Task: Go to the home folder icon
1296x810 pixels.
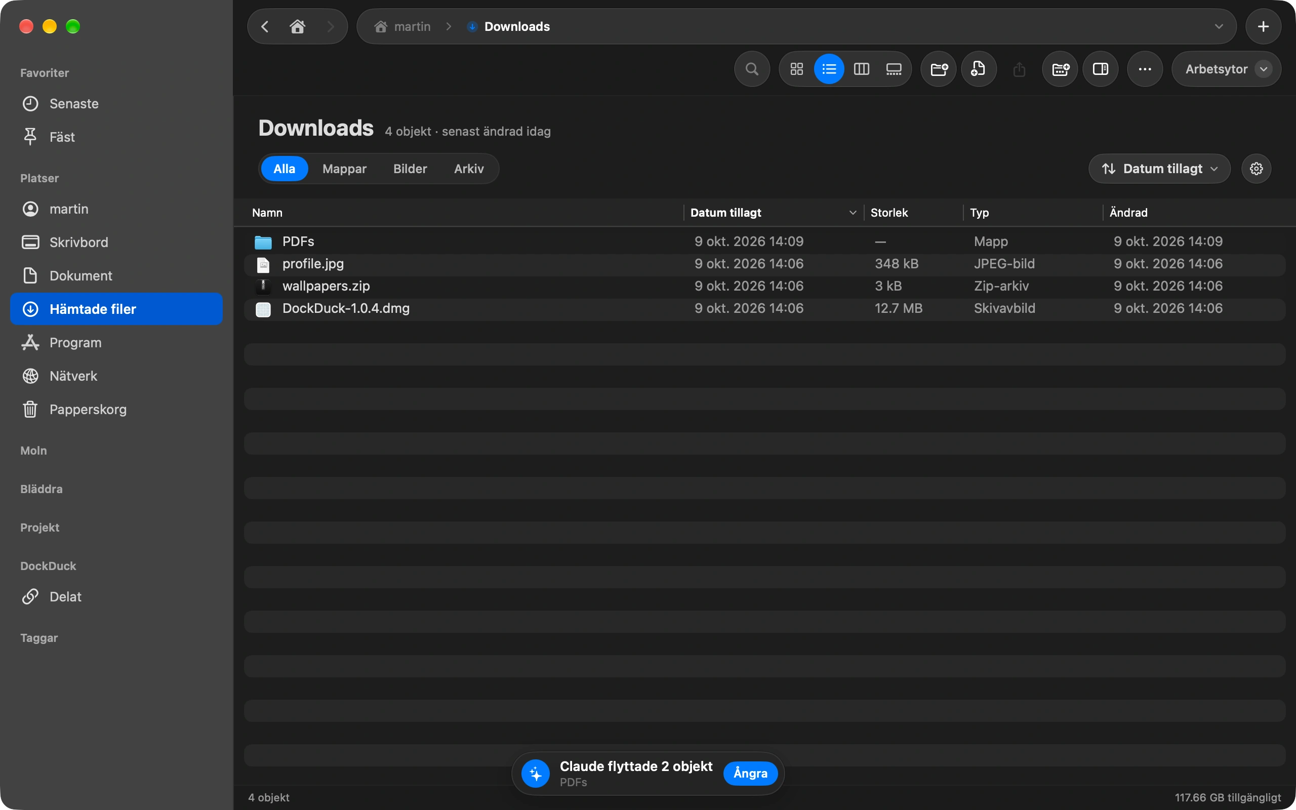Action: (297, 26)
